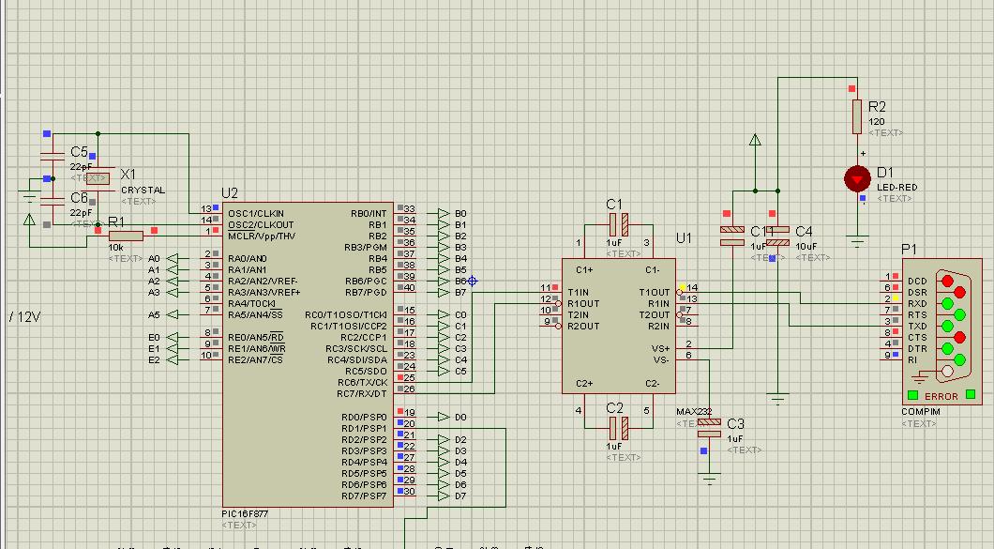Viewport: 994px width, 549px height.
Task: Click the crosshair marker at terminal B6
Action: click(473, 281)
